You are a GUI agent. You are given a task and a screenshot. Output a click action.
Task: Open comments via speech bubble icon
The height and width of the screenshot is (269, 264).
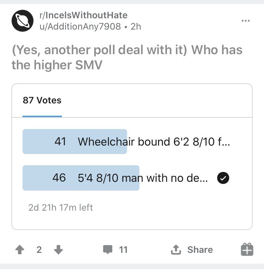click(108, 250)
